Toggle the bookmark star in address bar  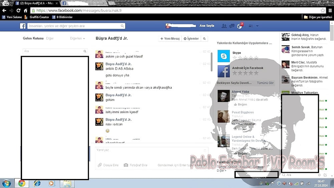pyautogui.click(x=323, y=10)
